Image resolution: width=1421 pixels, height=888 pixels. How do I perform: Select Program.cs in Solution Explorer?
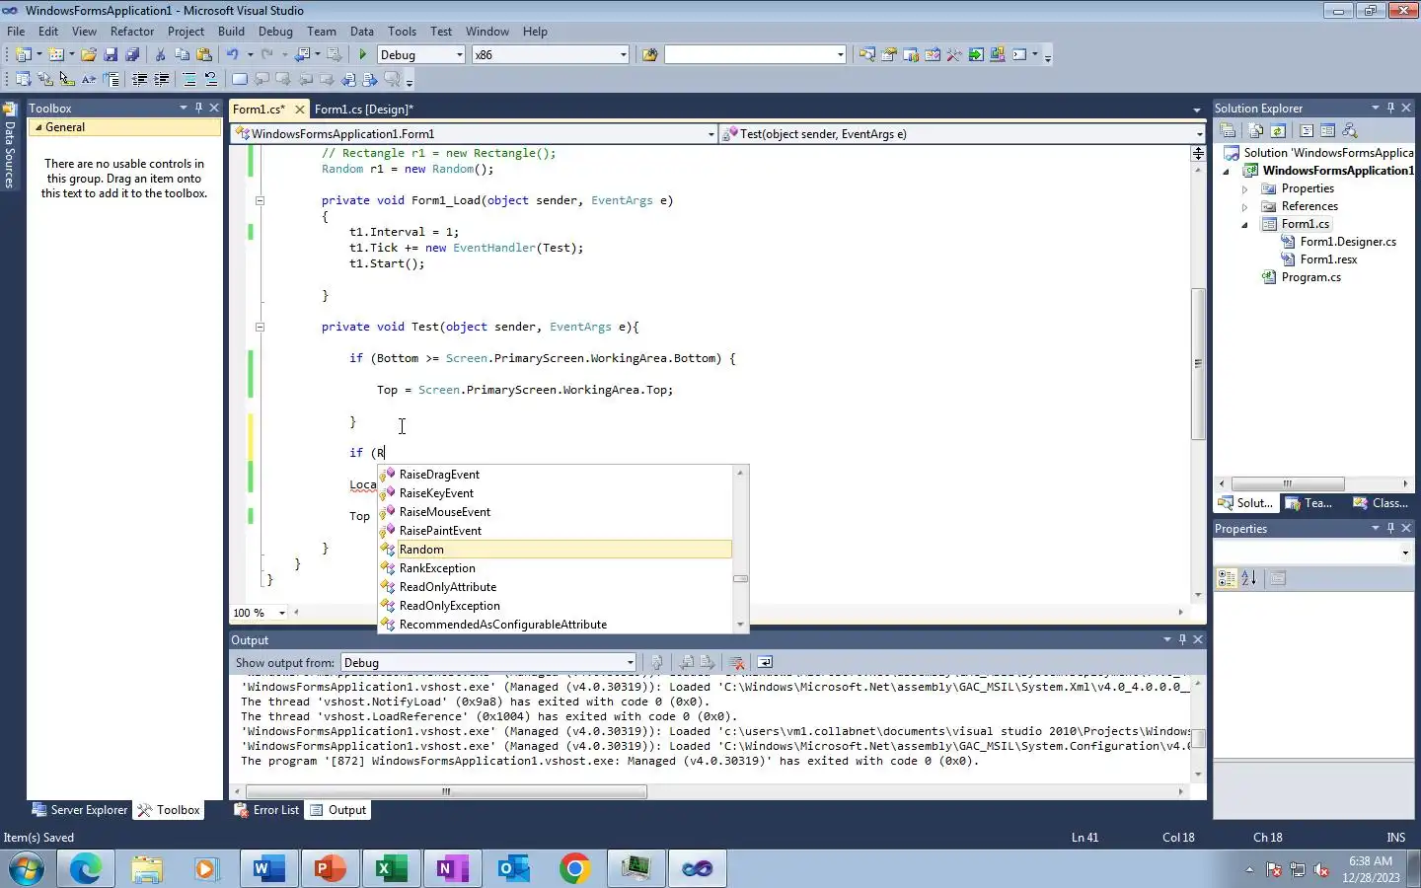tap(1310, 277)
